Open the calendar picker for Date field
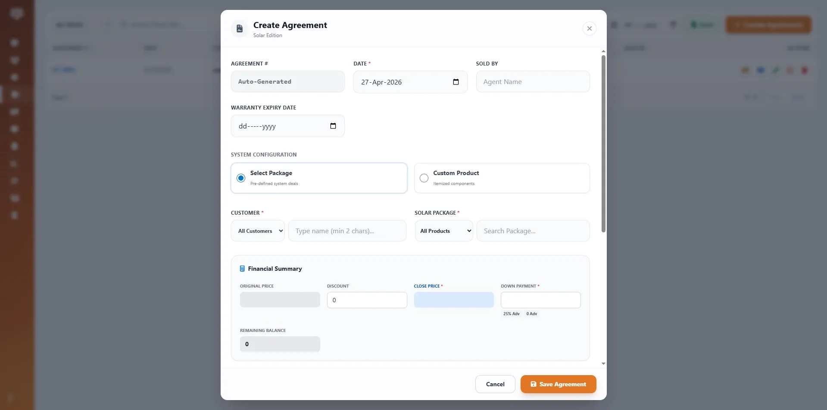This screenshot has height=410, width=827. [x=456, y=82]
